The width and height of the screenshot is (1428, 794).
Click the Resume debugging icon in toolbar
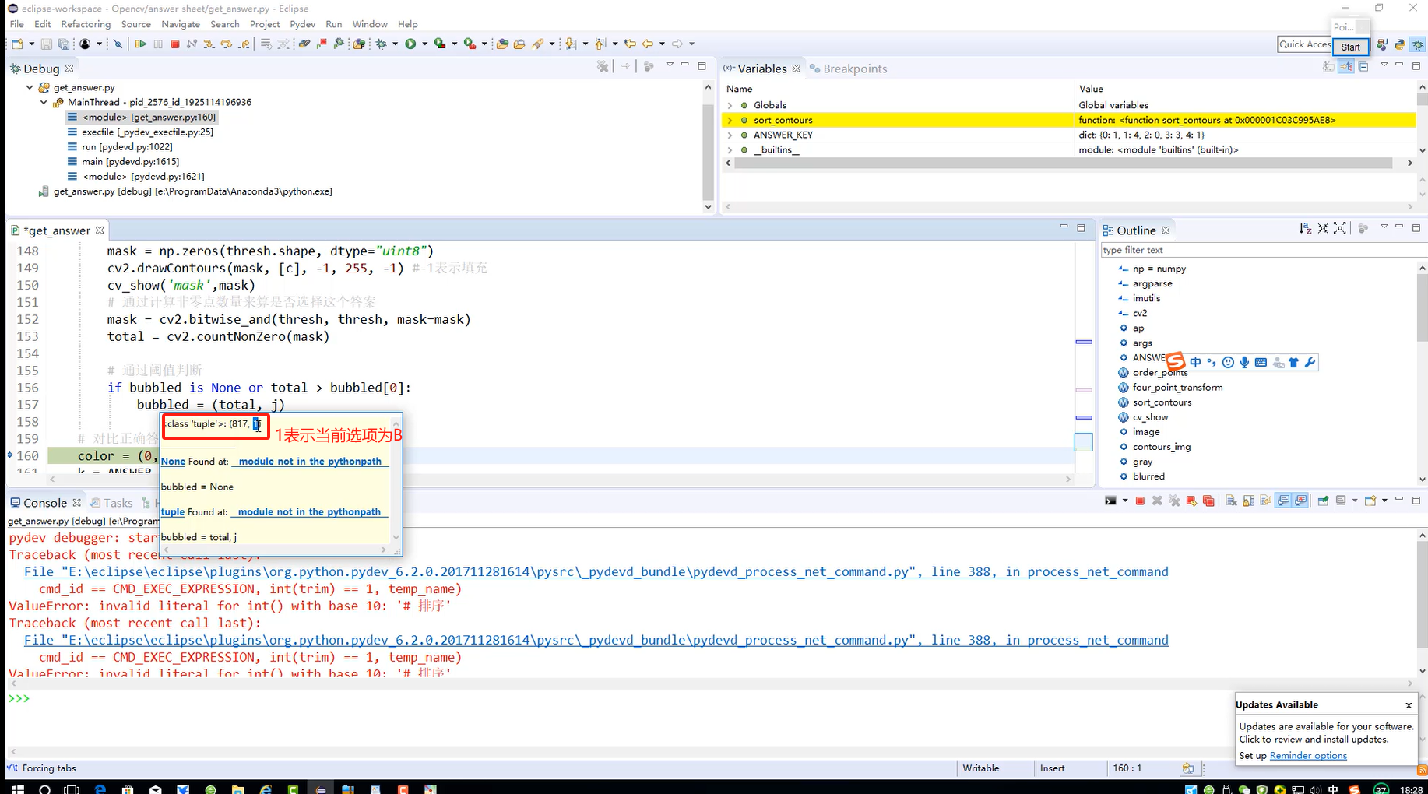click(x=140, y=44)
